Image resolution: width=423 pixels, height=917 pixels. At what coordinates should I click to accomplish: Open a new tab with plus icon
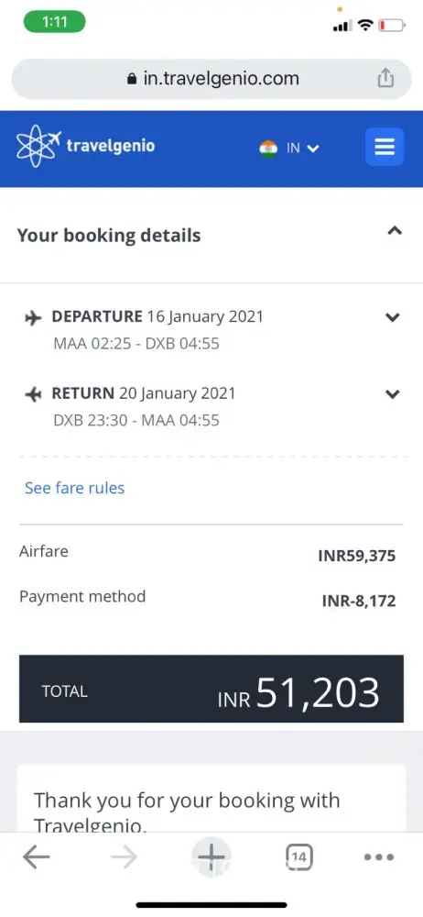tap(211, 857)
